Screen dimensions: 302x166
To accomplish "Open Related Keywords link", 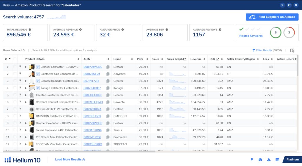I will click(x=251, y=36).
